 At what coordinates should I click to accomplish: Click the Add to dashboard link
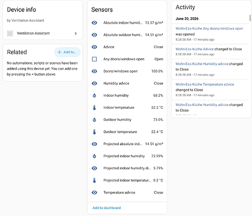click(107, 208)
